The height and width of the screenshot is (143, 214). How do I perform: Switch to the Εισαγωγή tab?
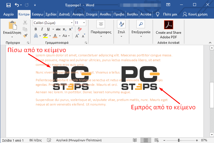click(x=38, y=14)
